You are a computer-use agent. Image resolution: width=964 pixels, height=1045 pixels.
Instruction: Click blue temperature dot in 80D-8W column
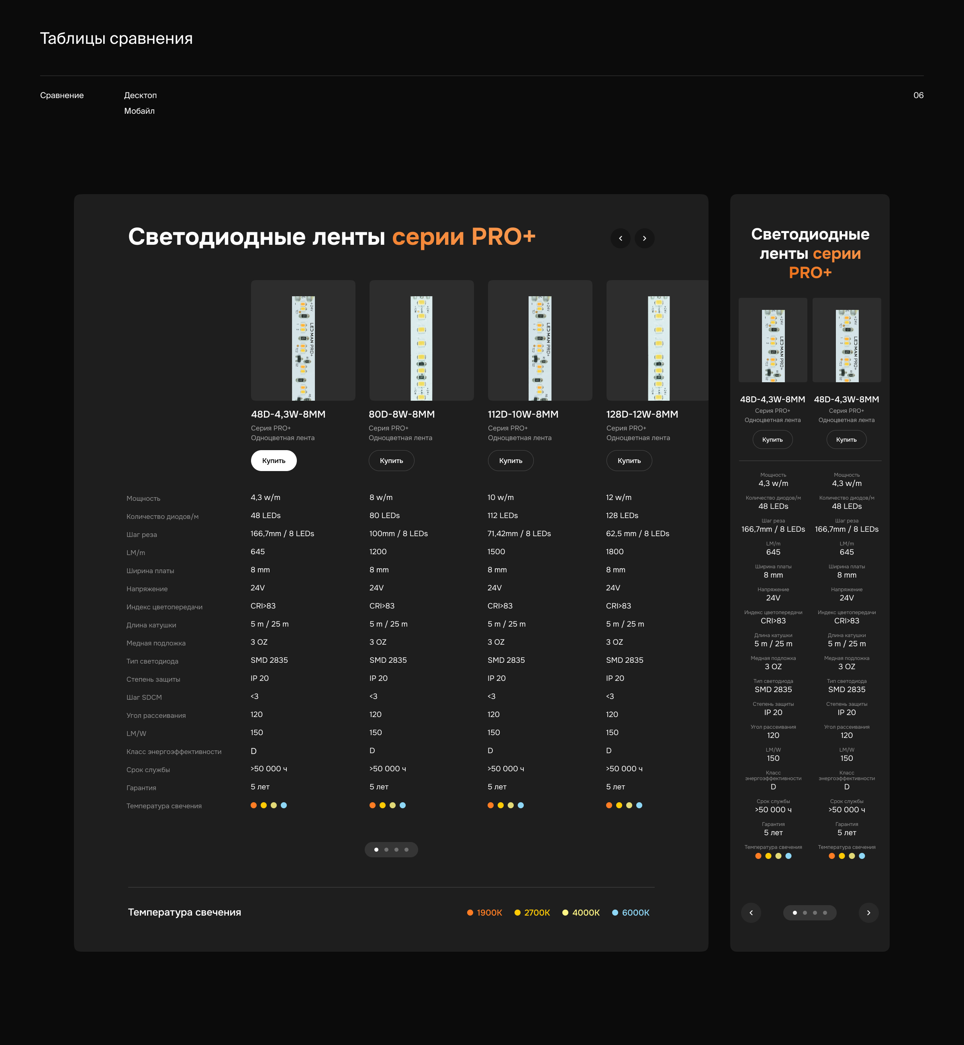403,805
